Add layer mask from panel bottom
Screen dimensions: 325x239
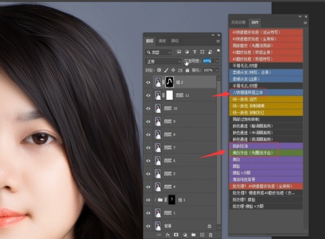click(x=176, y=235)
